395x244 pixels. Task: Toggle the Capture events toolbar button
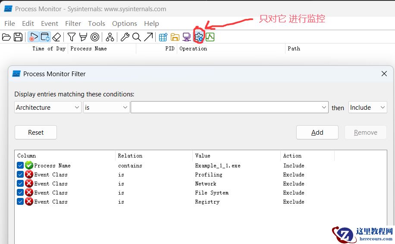34,37
